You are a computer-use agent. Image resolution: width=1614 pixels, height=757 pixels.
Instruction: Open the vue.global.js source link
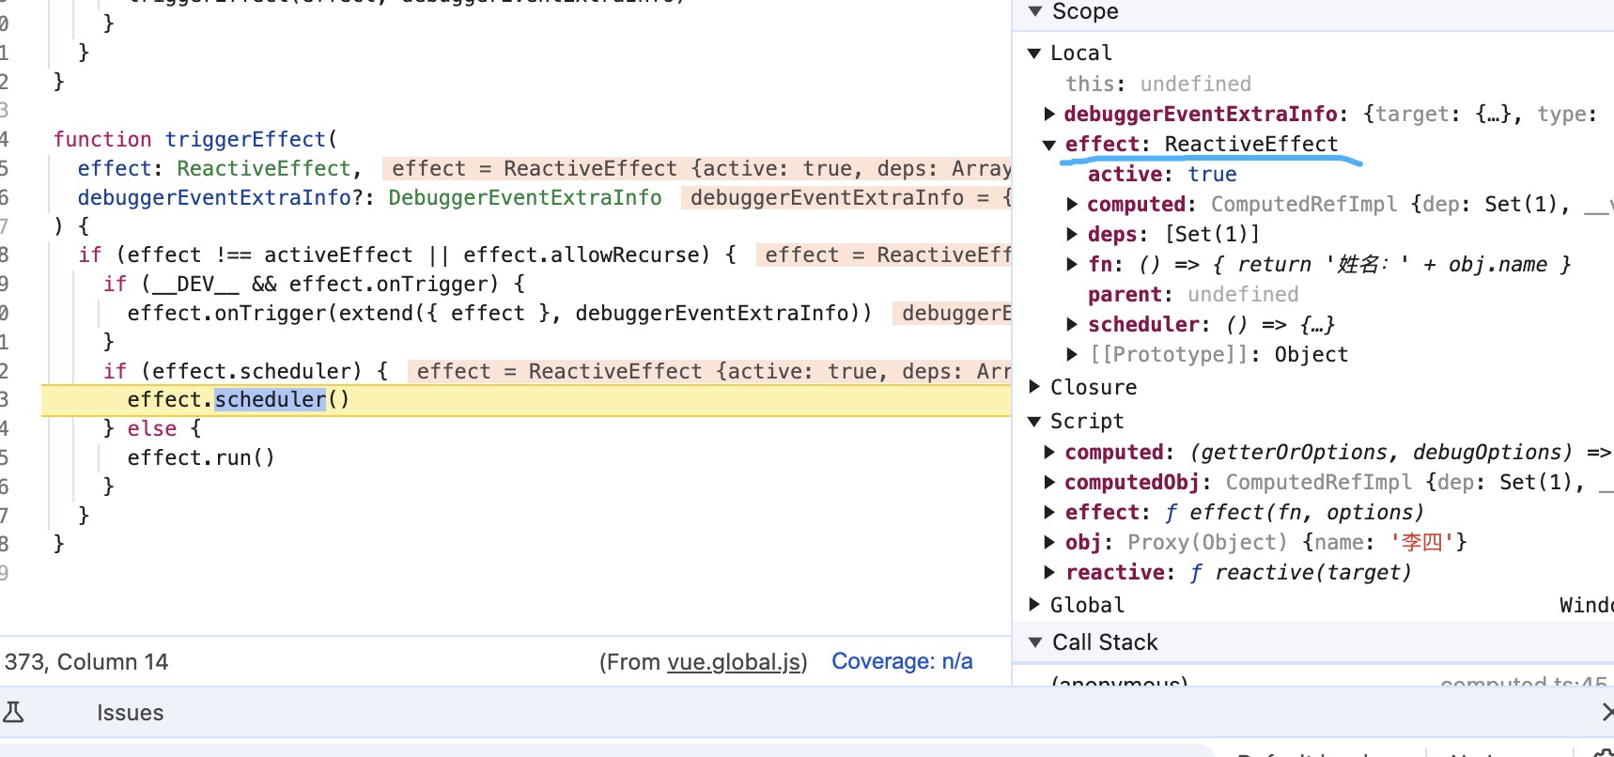point(734,662)
